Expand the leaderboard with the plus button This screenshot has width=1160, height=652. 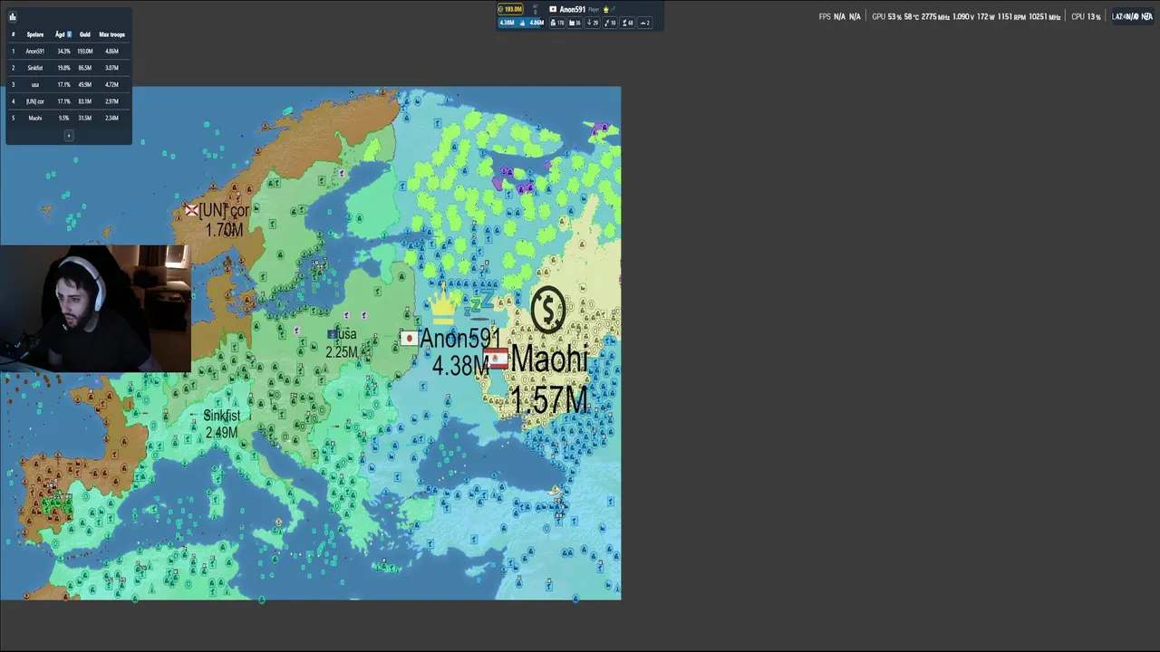coord(69,135)
